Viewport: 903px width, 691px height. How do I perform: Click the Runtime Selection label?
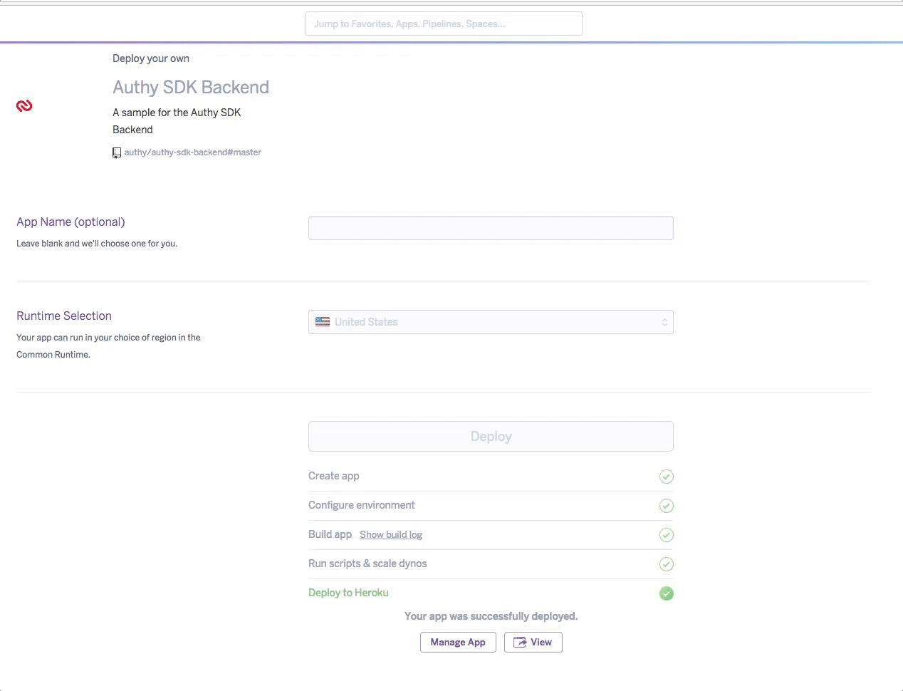click(x=64, y=316)
